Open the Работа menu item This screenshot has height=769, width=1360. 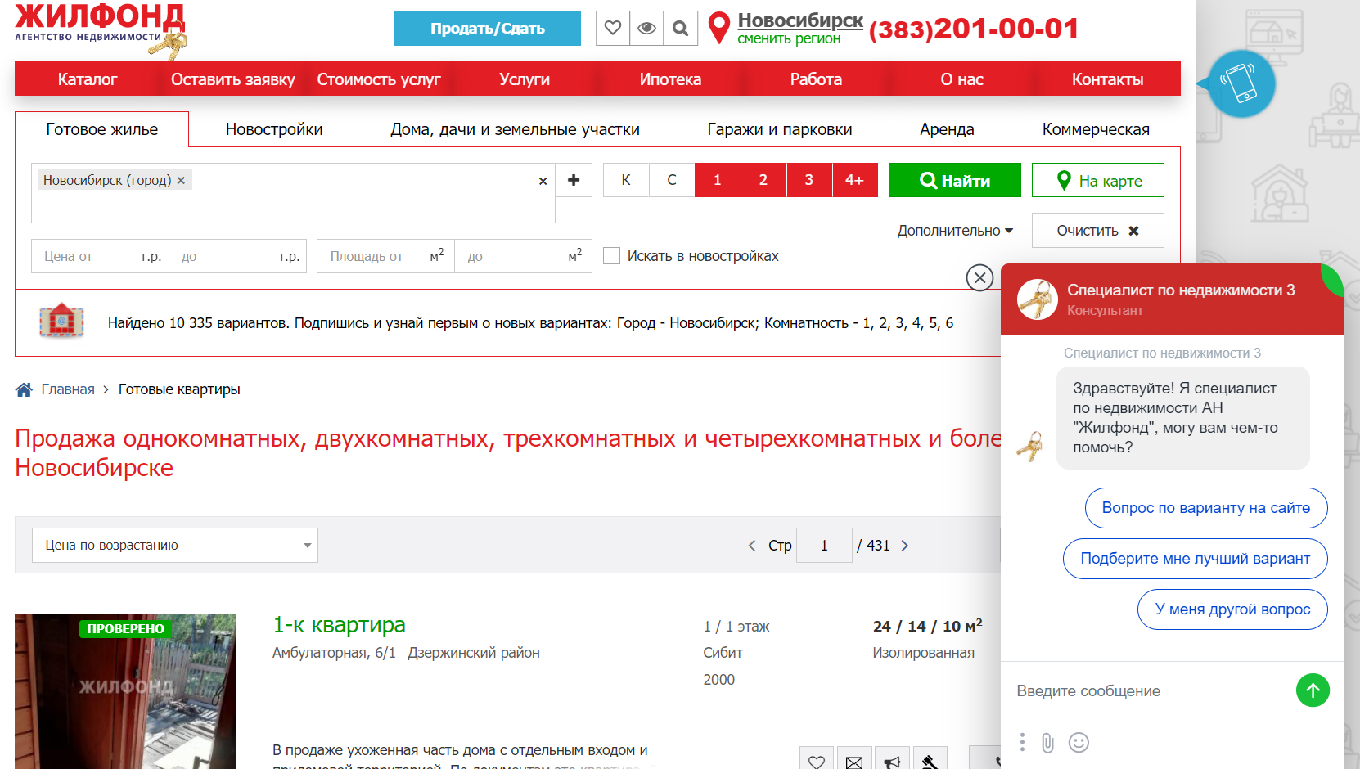816,79
